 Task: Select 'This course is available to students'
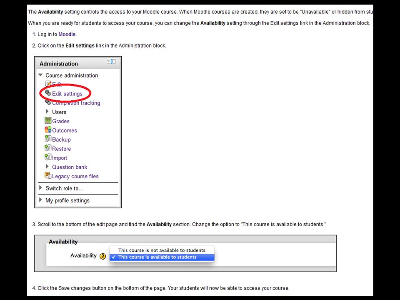point(162,257)
